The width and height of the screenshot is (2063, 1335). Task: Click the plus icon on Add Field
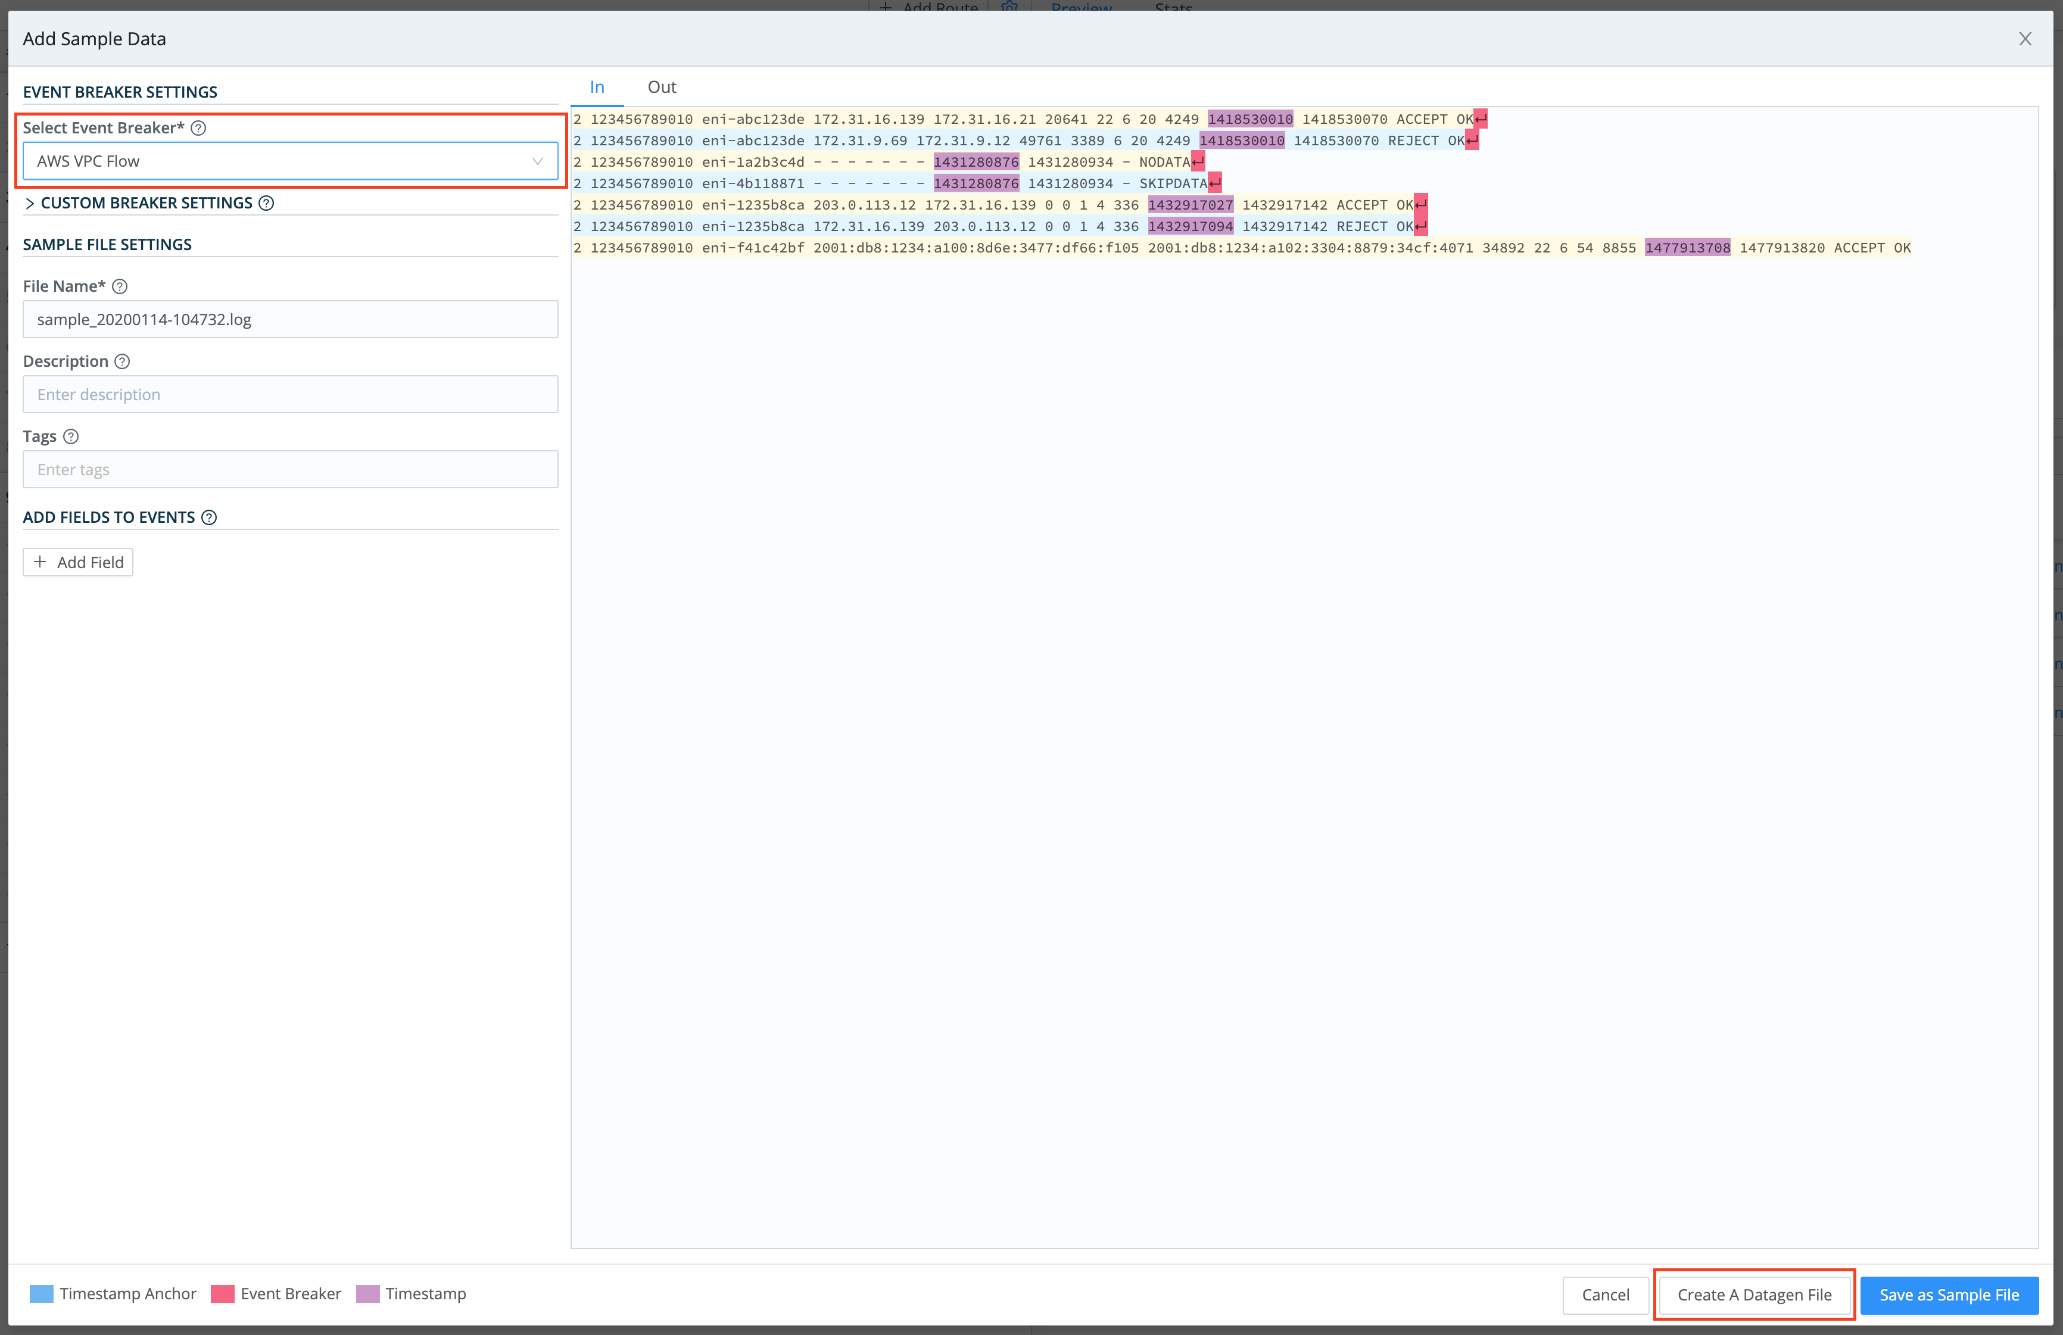tap(40, 562)
